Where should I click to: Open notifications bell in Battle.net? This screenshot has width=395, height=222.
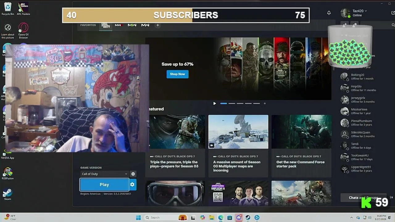pos(329,13)
